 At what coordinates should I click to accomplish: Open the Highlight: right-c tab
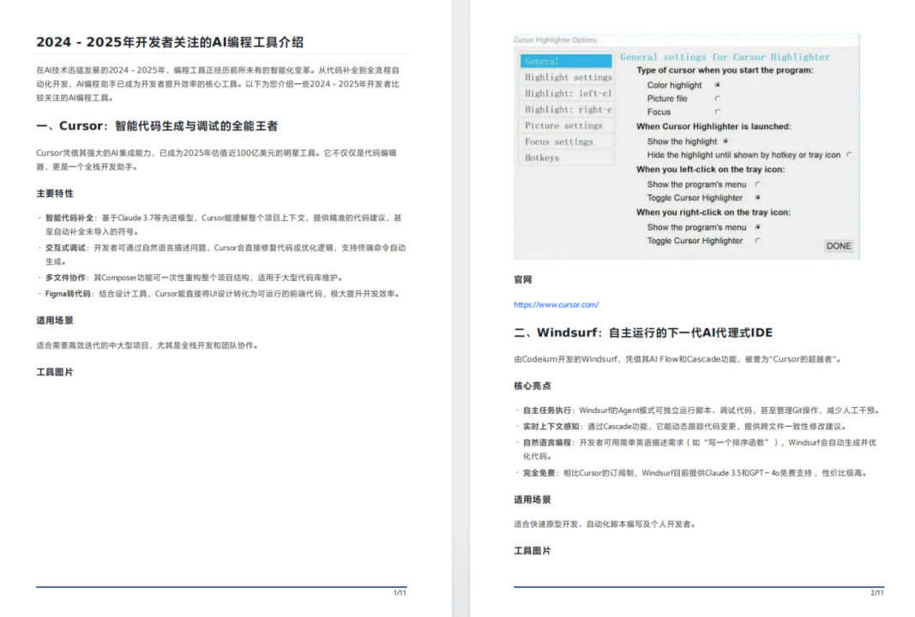click(x=566, y=110)
